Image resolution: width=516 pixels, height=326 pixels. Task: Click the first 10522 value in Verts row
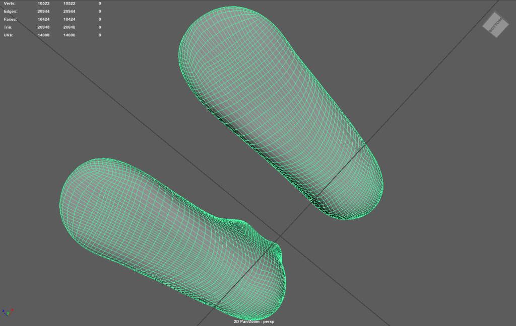tap(44, 4)
